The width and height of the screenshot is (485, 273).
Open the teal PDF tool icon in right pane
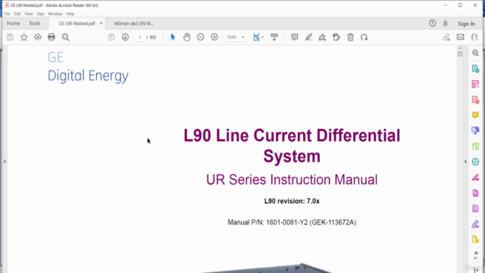pyautogui.click(x=475, y=162)
